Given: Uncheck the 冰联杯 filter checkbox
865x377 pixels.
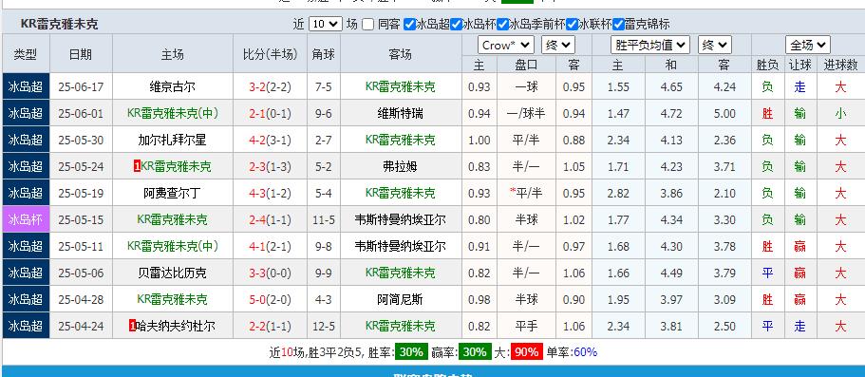Looking at the screenshot, I should point(572,25).
